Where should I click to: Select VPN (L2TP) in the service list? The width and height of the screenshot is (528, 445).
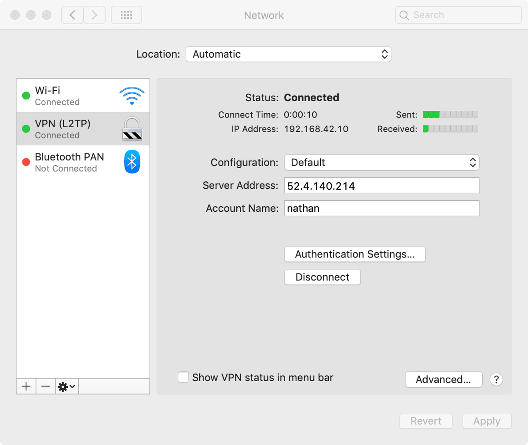tap(66, 129)
